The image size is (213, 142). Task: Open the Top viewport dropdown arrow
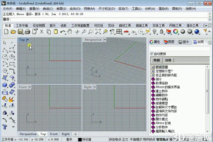pos(28,40)
